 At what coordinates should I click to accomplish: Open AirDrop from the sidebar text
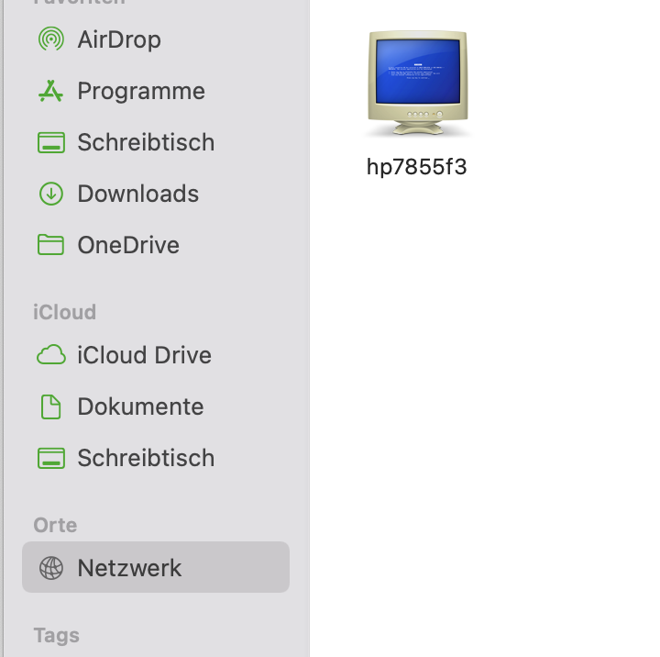tap(119, 39)
